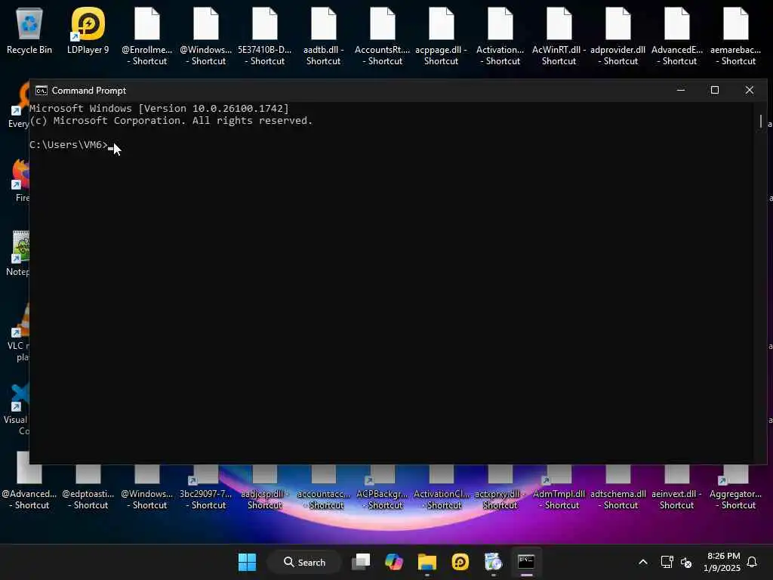Open the notifications bell icon

point(753,562)
